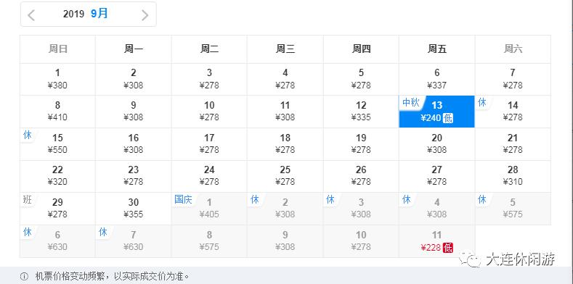
Task: Click the 周五 column header
Action: [436, 49]
